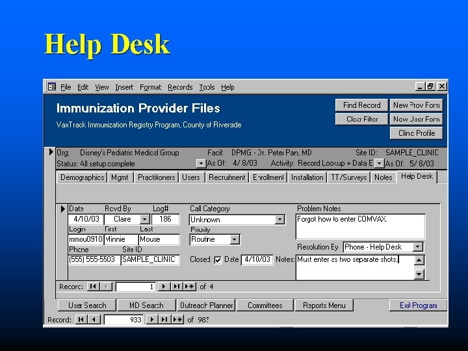468x351 pixels.
Task: Open the Status dropdown arrow
Action: click(201, 164)
